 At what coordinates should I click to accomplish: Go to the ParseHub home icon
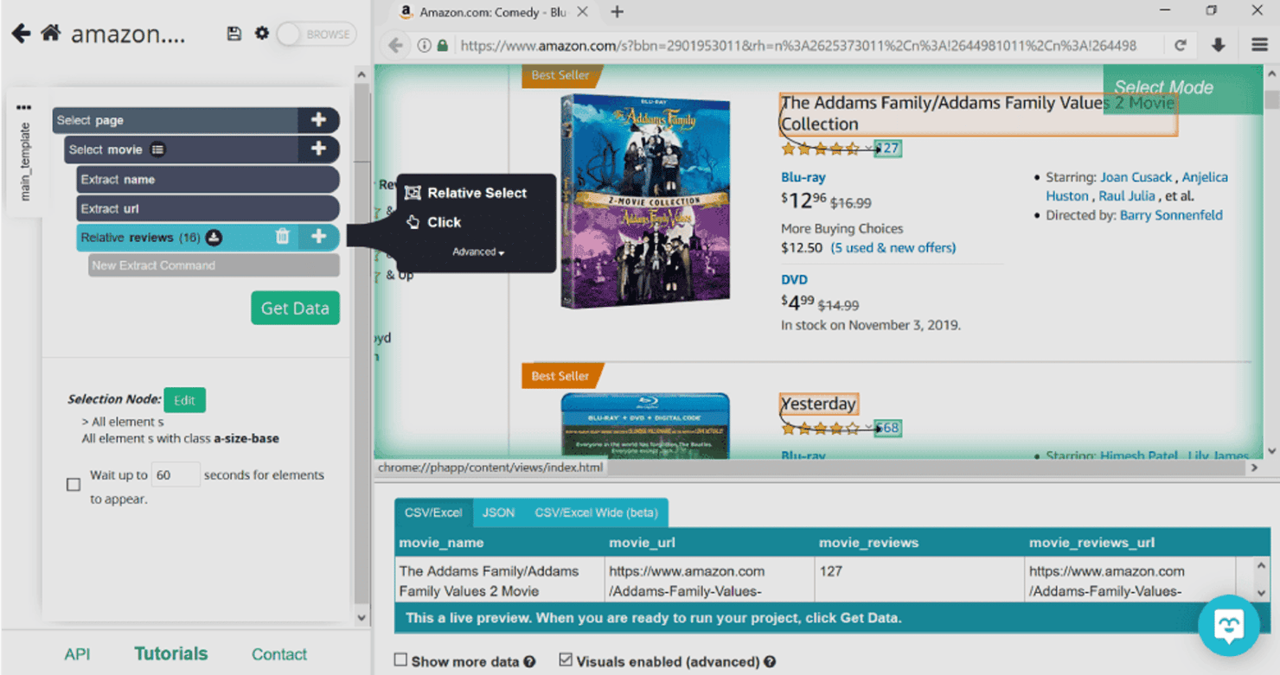[51, 34]
